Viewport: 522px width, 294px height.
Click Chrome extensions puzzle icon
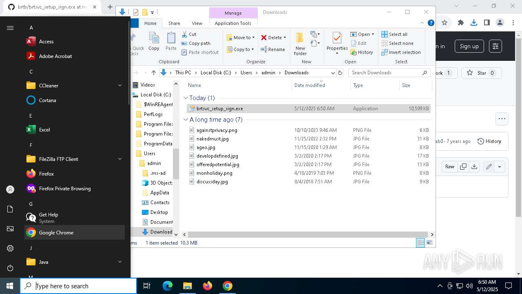[x=461, y=23]
